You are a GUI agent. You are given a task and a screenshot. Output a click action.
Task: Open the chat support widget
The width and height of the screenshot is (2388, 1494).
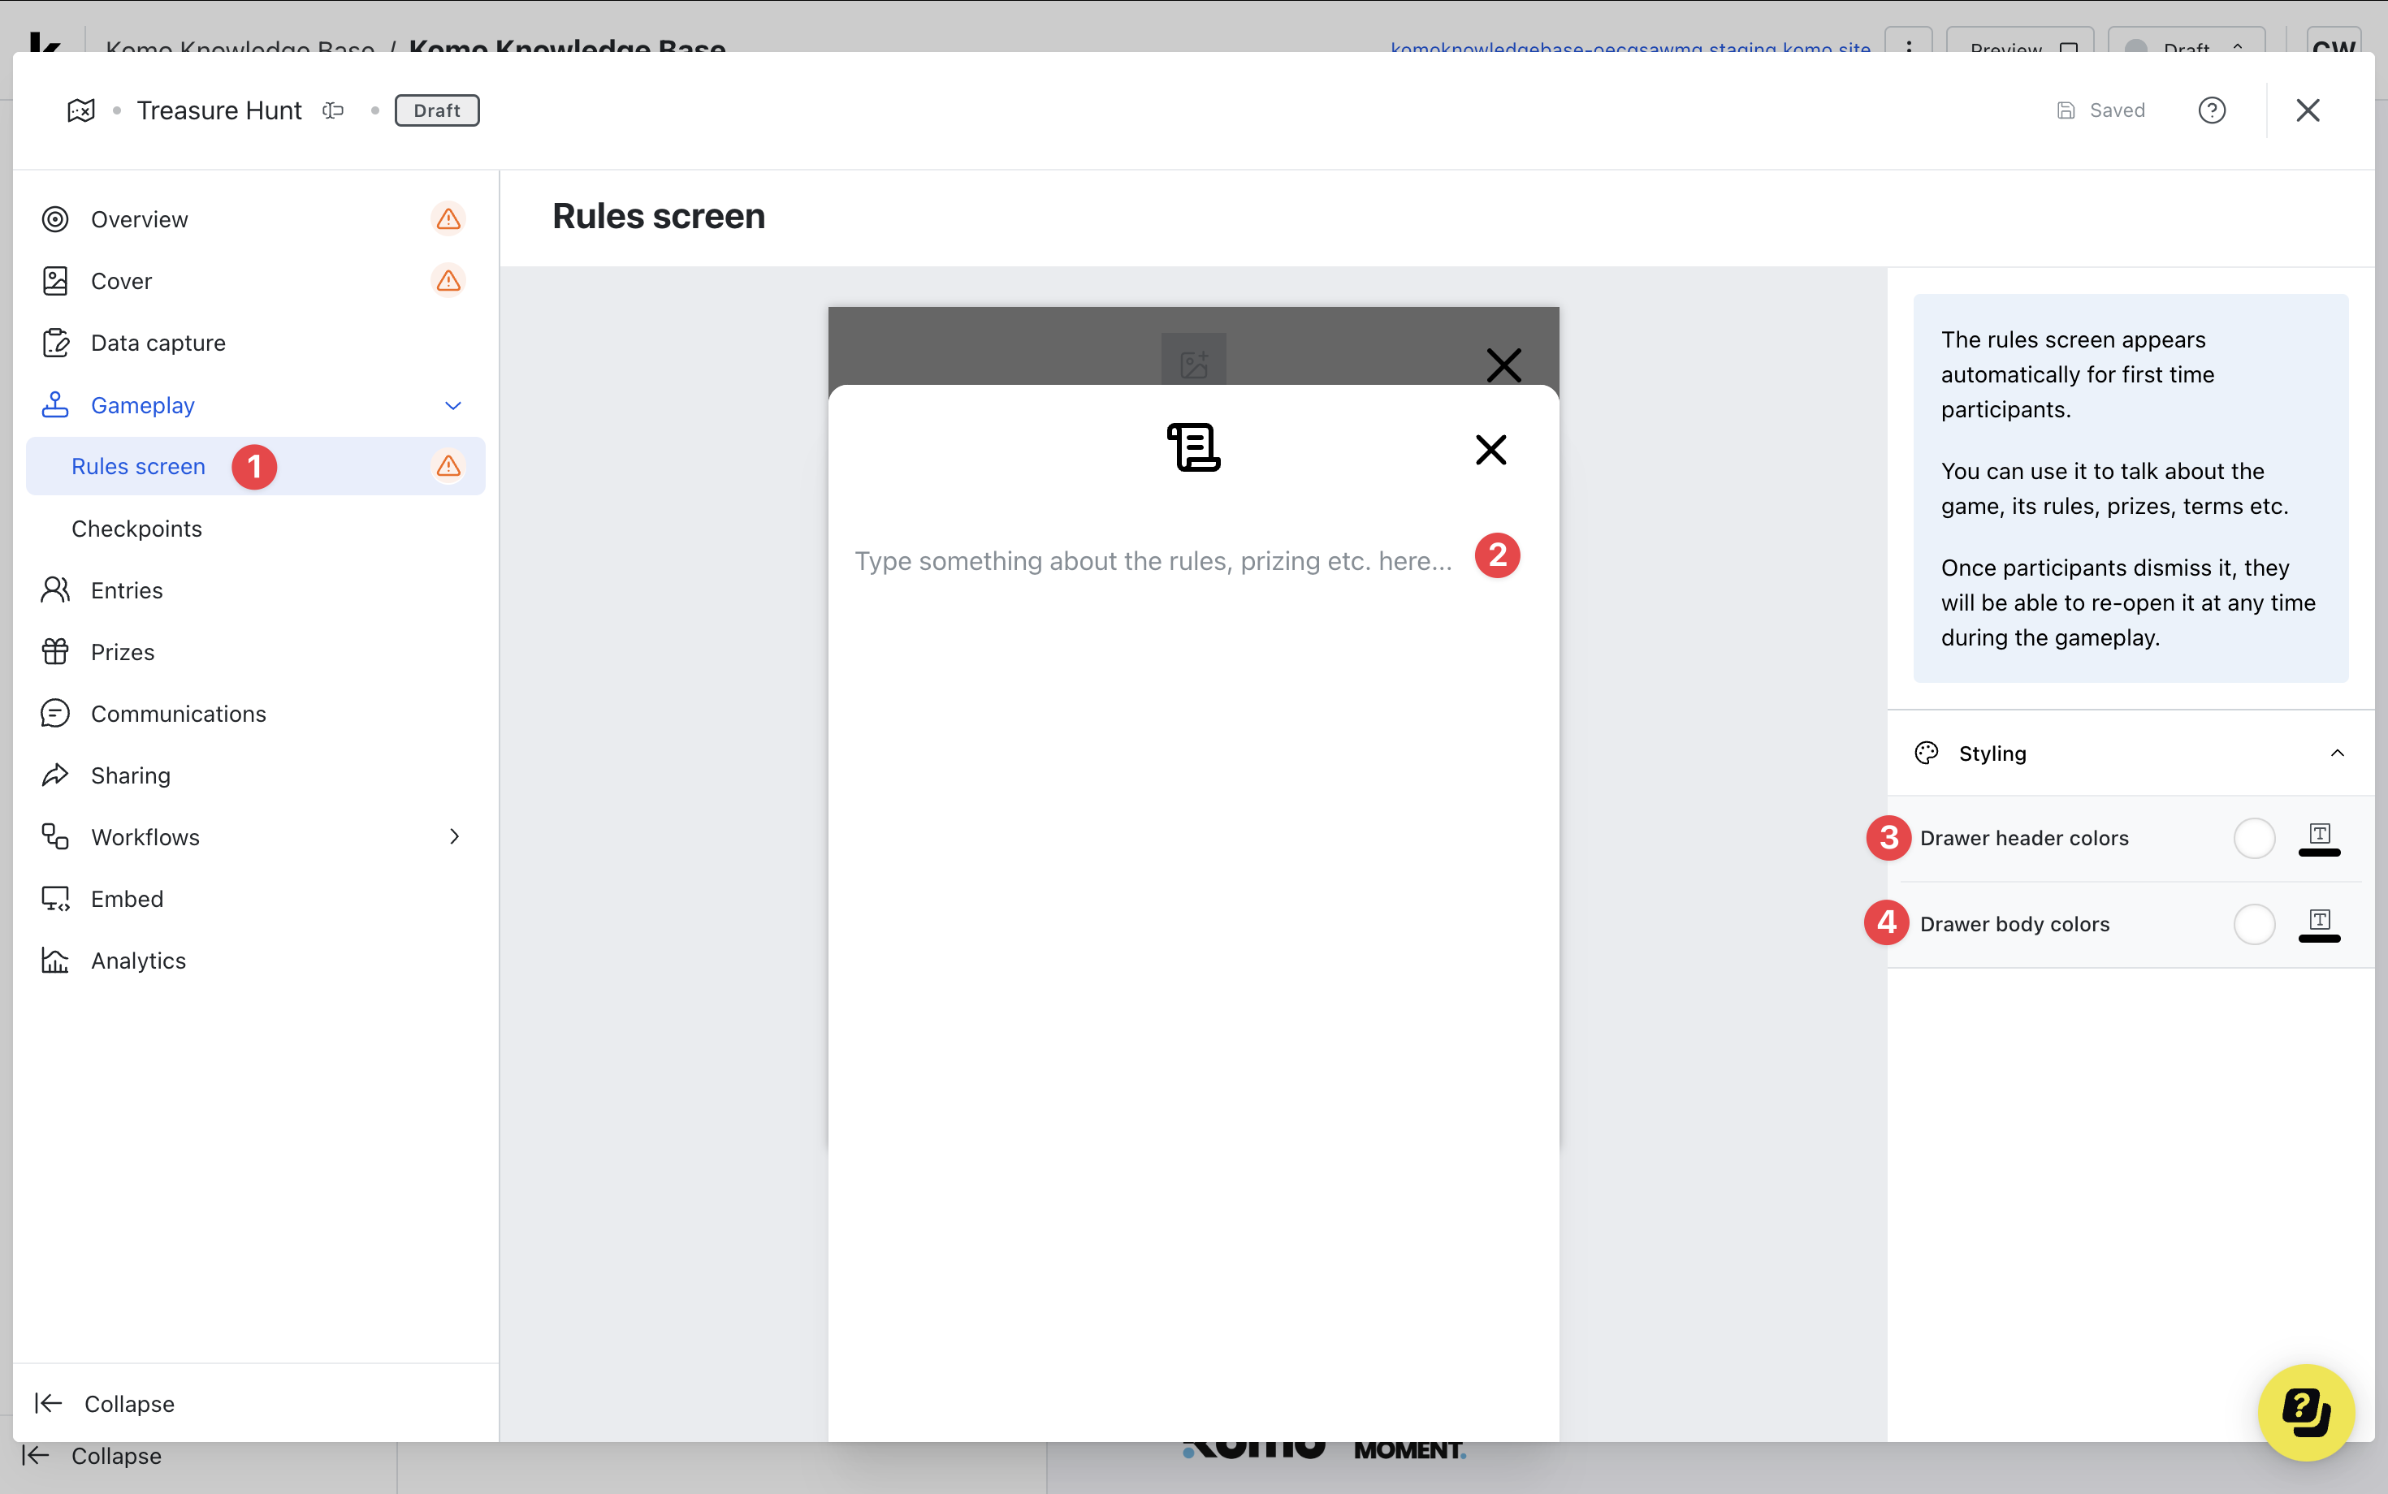2305,1411
